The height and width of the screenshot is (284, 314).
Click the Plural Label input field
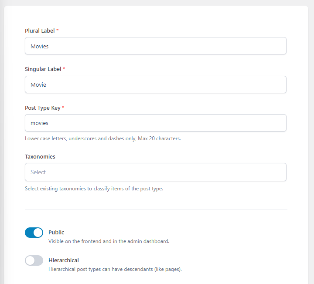coord(155,46)
